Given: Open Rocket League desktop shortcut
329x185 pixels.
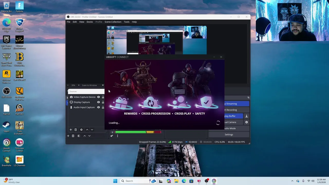Looking at the screenshot, I should click(19, 25).
